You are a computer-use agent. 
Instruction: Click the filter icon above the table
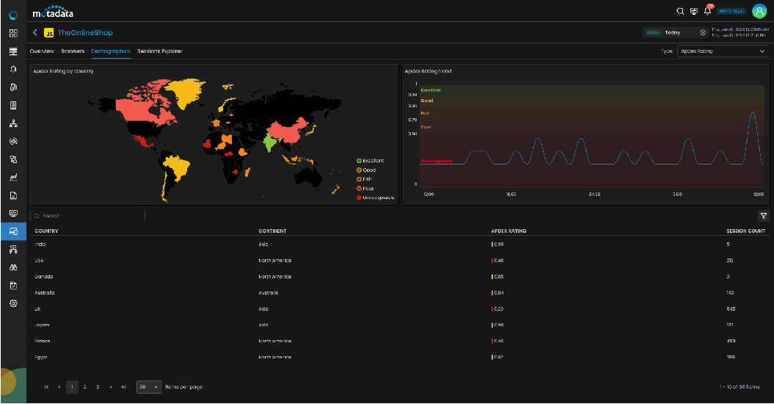pyautogui.click(x=764, y=216)
